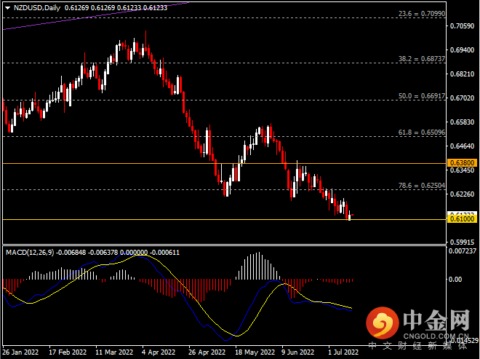Click the 0.64640 price axis value

pyautogui.click(x=462, y=146)
